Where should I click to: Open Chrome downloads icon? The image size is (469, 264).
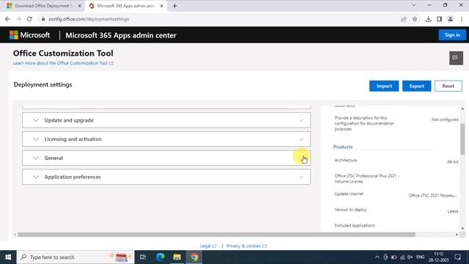[x=428, y=19]
